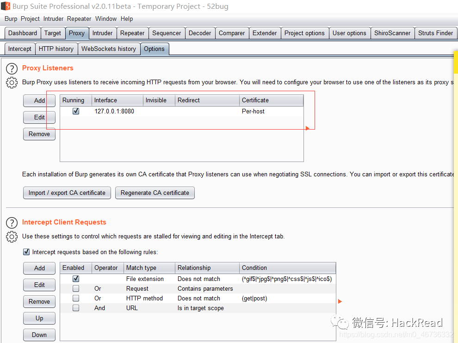Open Proxy Listeners settings gear menu
This screenshot has height=343, width=458.
pyautogui.click(x=12, y=83)
